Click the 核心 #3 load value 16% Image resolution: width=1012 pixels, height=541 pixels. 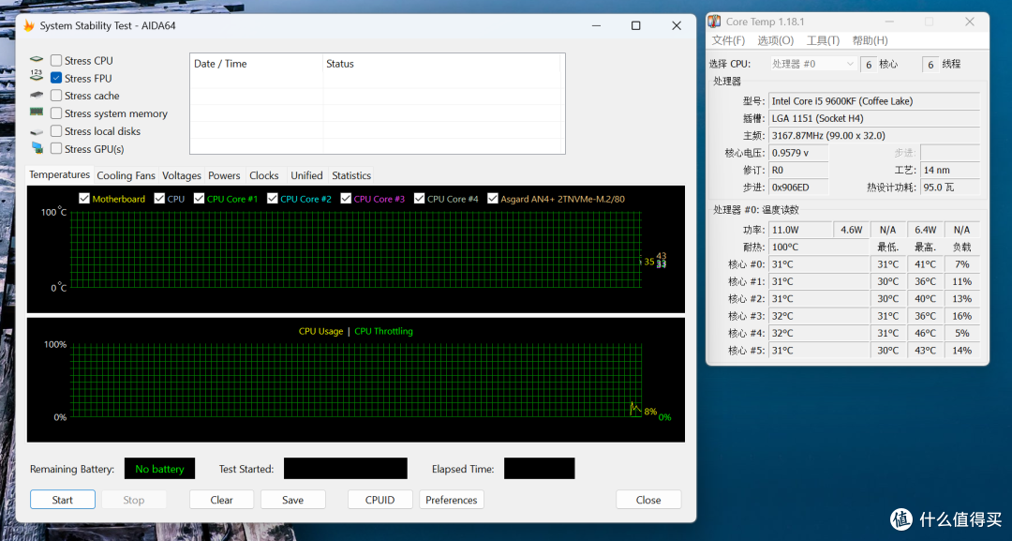(961, 316)
